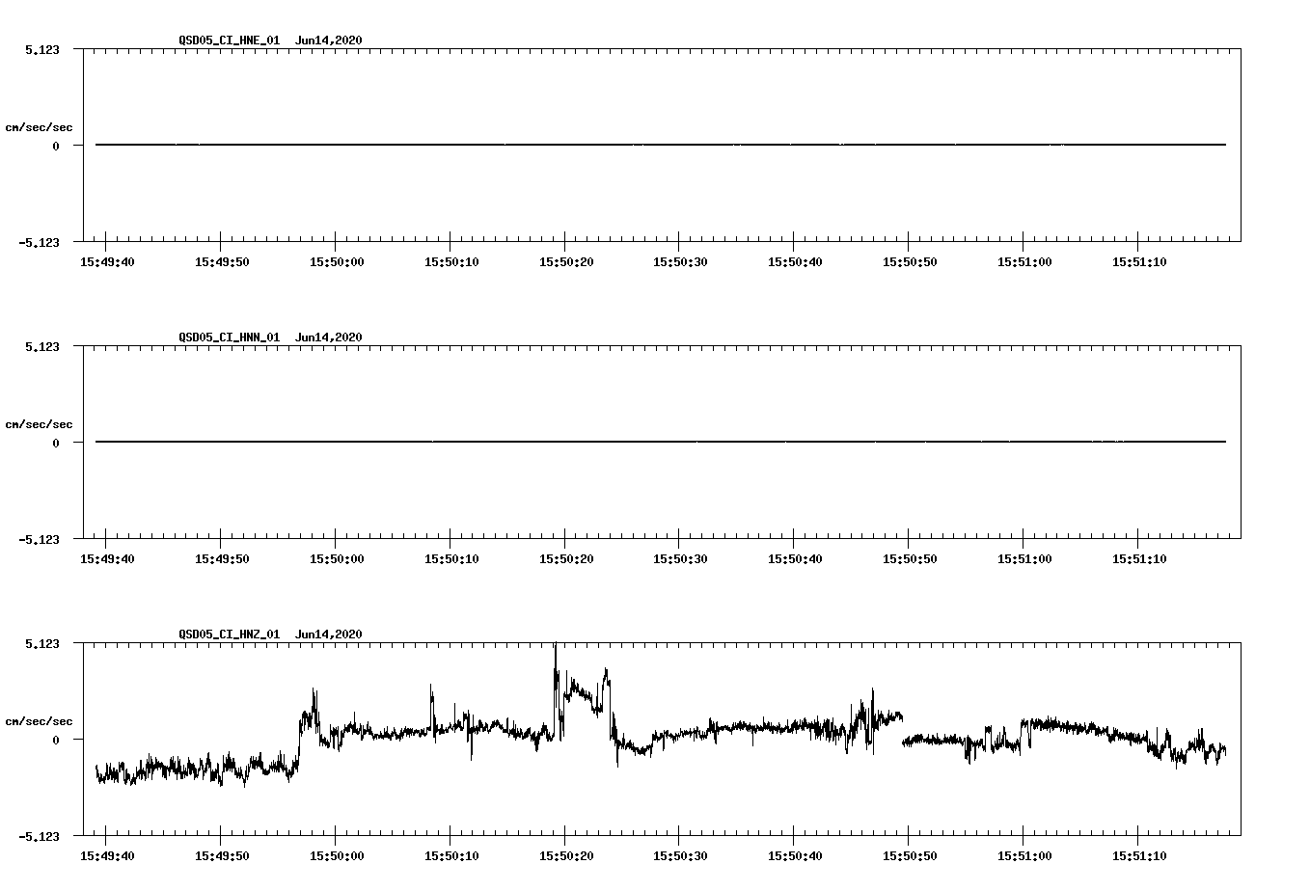This screenshot has height=891, width=1310.
Task: Select the 15:50:20 time label under HNE plot
Action: [x=566, y=261]
